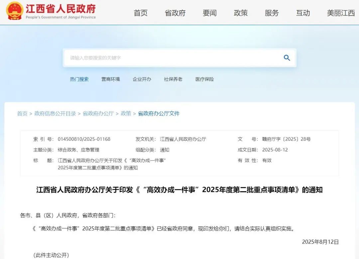Open 省政府办公厅 breadcrumb link
The image size is (359, 259).
pos(98,113)
